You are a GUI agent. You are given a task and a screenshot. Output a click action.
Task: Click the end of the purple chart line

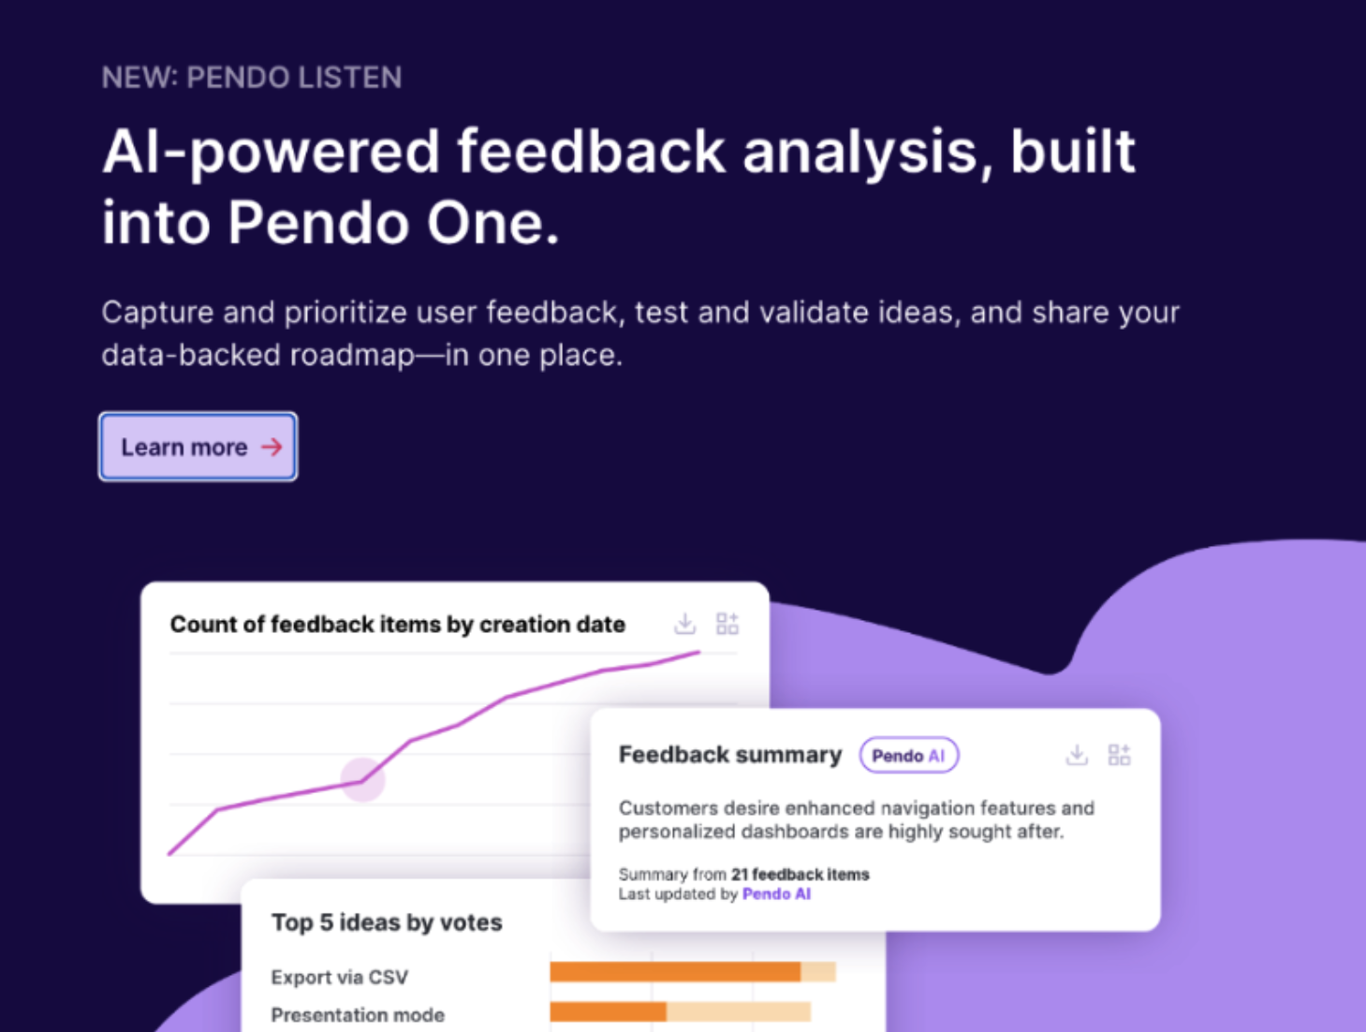[x=698, y=653]
